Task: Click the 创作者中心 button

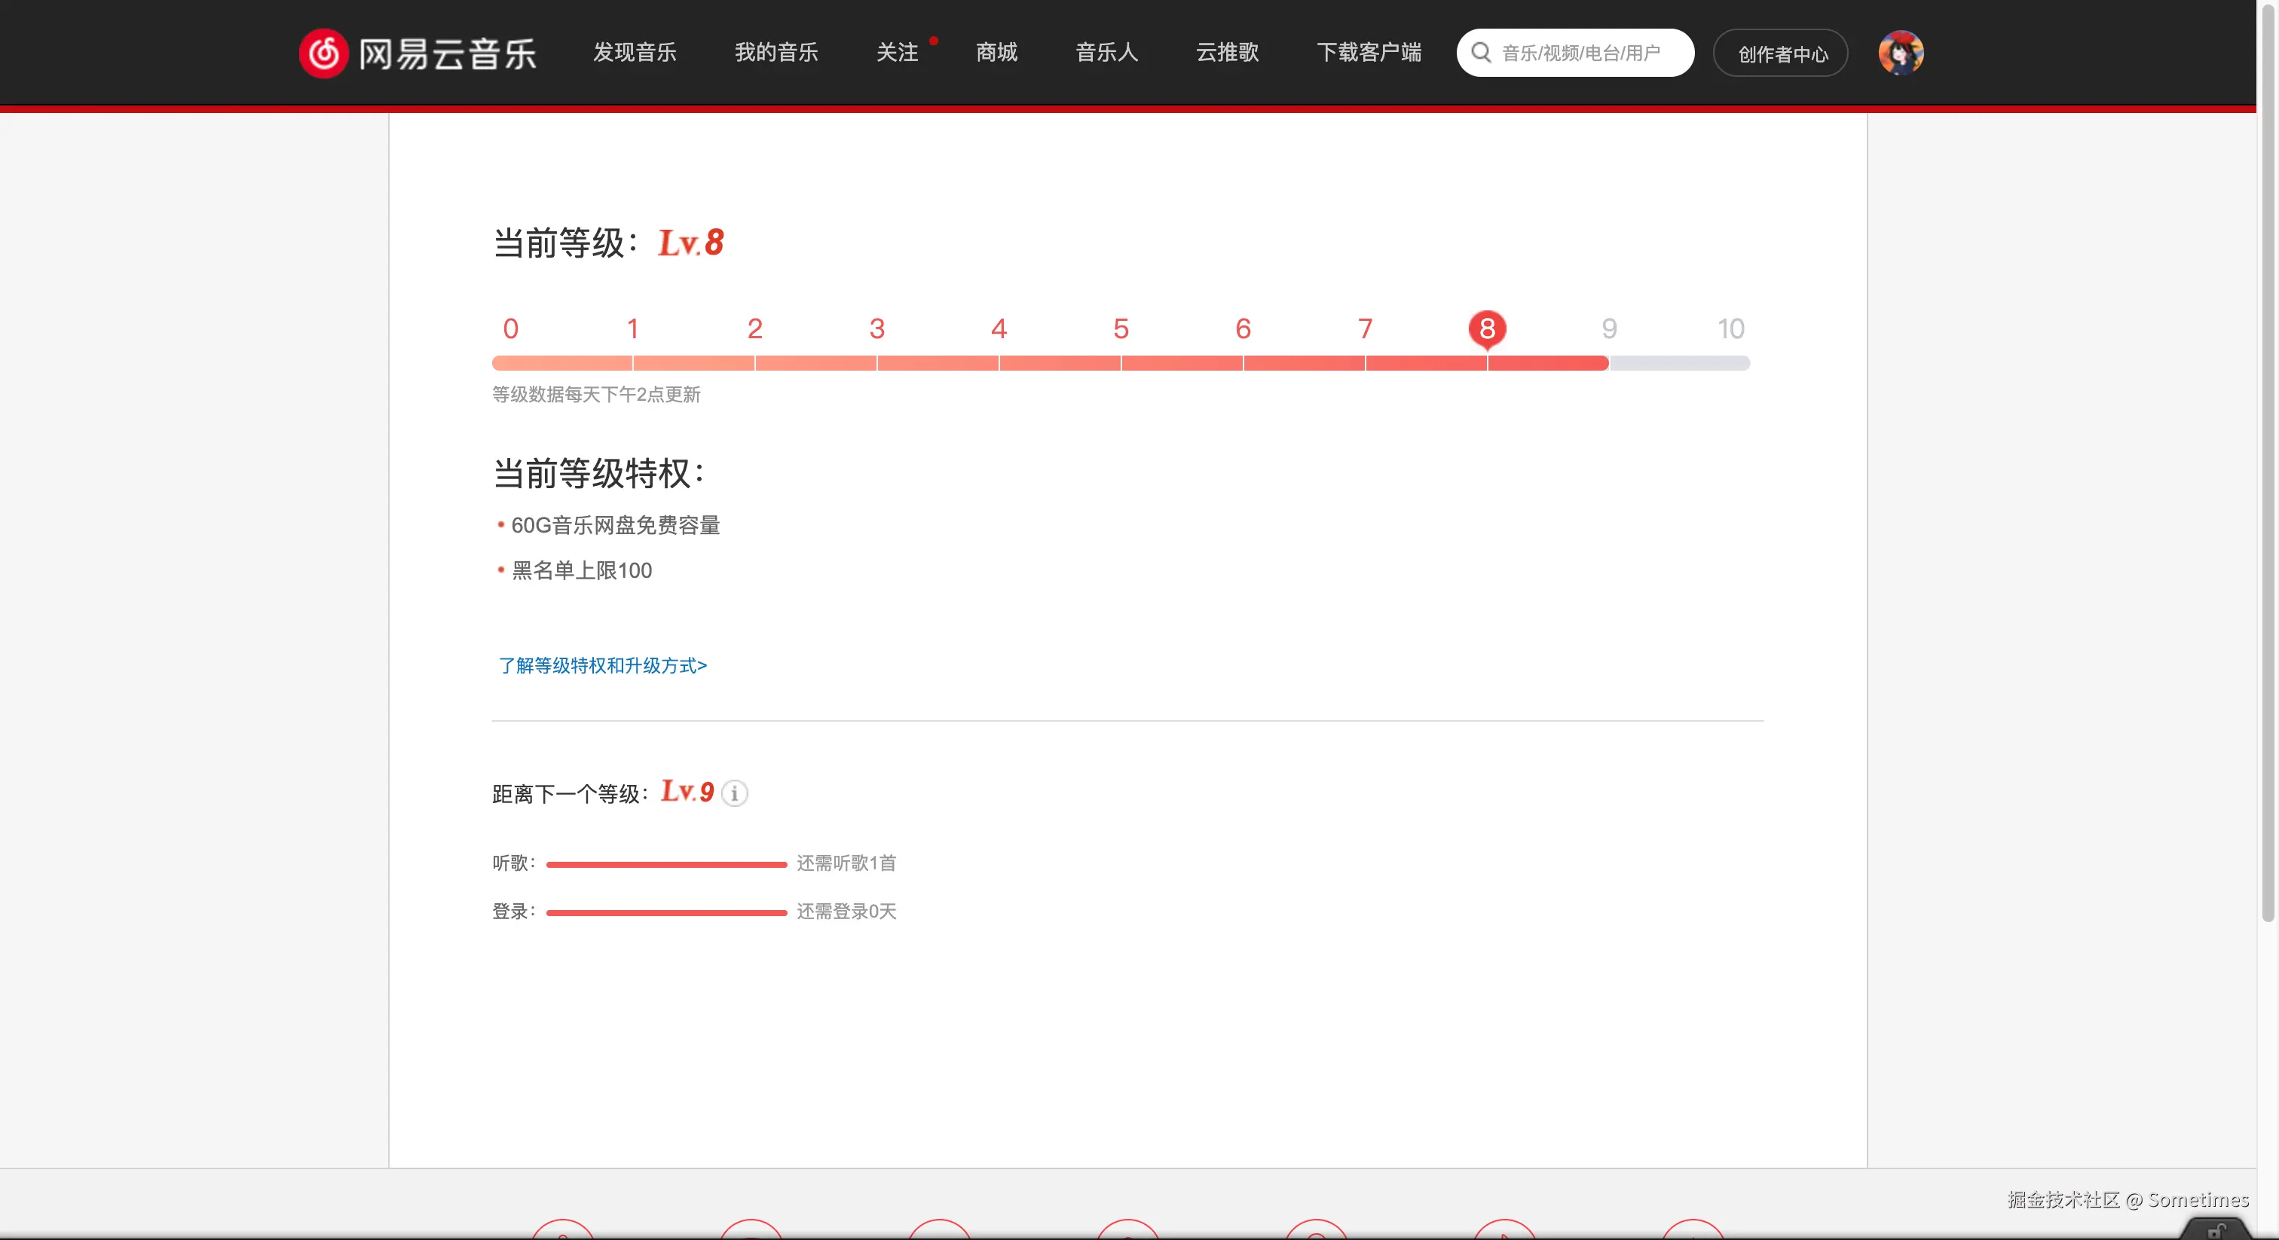Action: pyautogui.click(x=1780, y=53)
